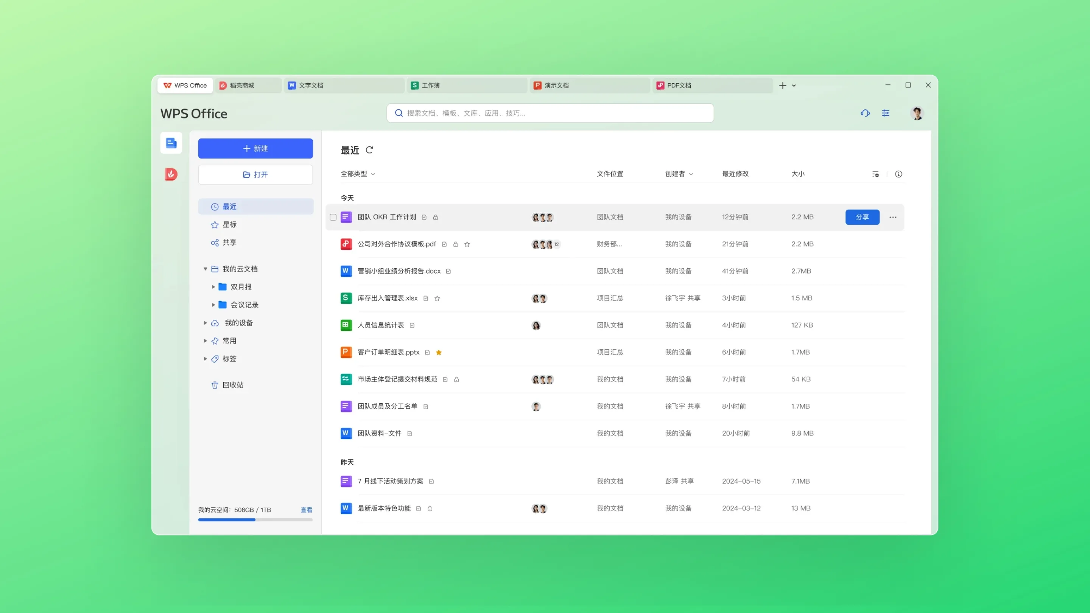Collapse the 我的云文档 tree node
This screenshot has height=613, width=1090.
click(205, 269)
